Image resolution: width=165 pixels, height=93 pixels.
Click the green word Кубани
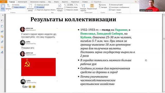[x=86, y=37]
